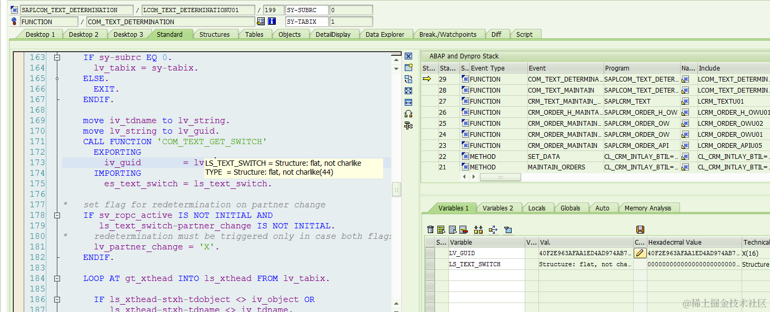Click the SAPLCOM_TEXT_DETERMINATION program field
Screen dimensions: 770x312
(77, 10)
